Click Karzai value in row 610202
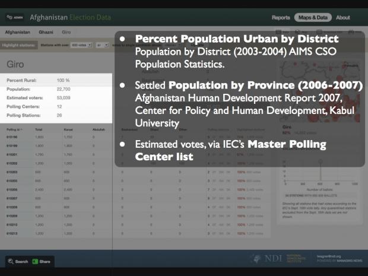 [68, 163]
